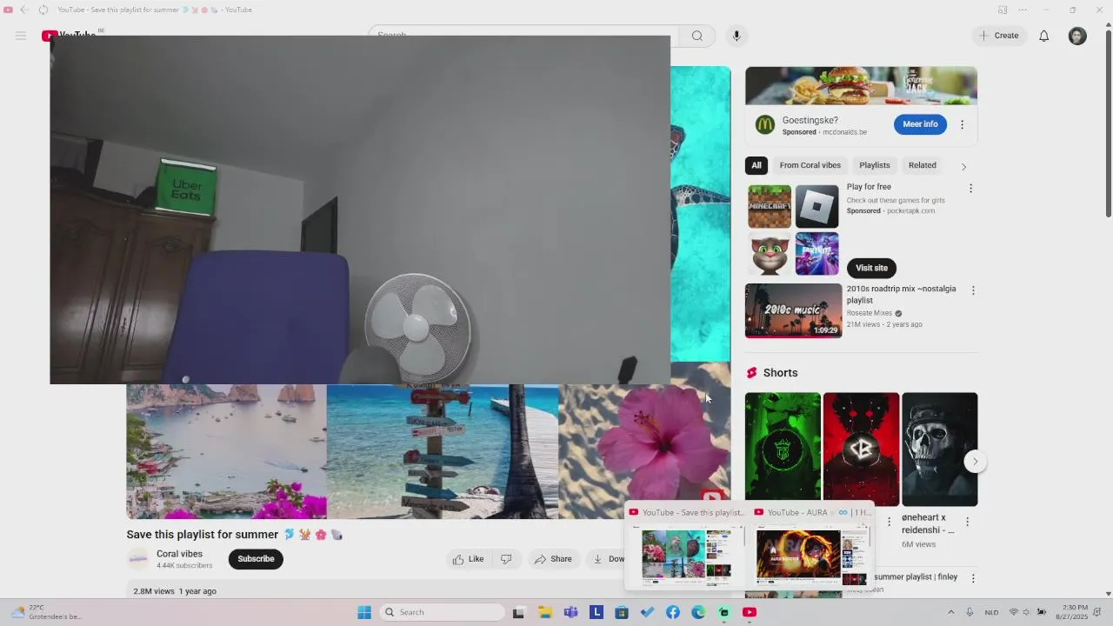Start voice search with the microphone icon
The height and width of the screenshot is (626, 1113).
[736, 36]
